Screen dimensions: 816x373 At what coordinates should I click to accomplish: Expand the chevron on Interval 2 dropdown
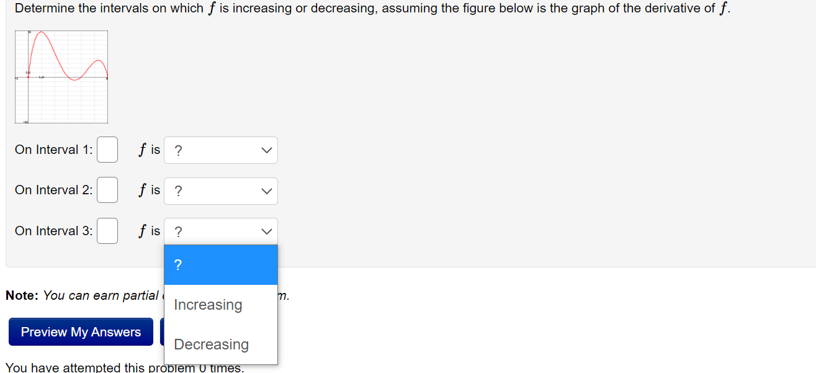point(266,191)
